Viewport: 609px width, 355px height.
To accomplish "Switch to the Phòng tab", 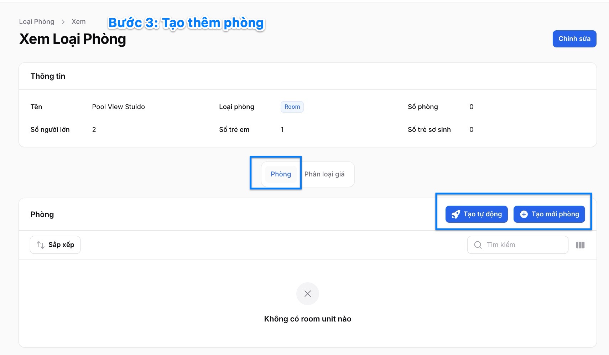I will [281, 174].
